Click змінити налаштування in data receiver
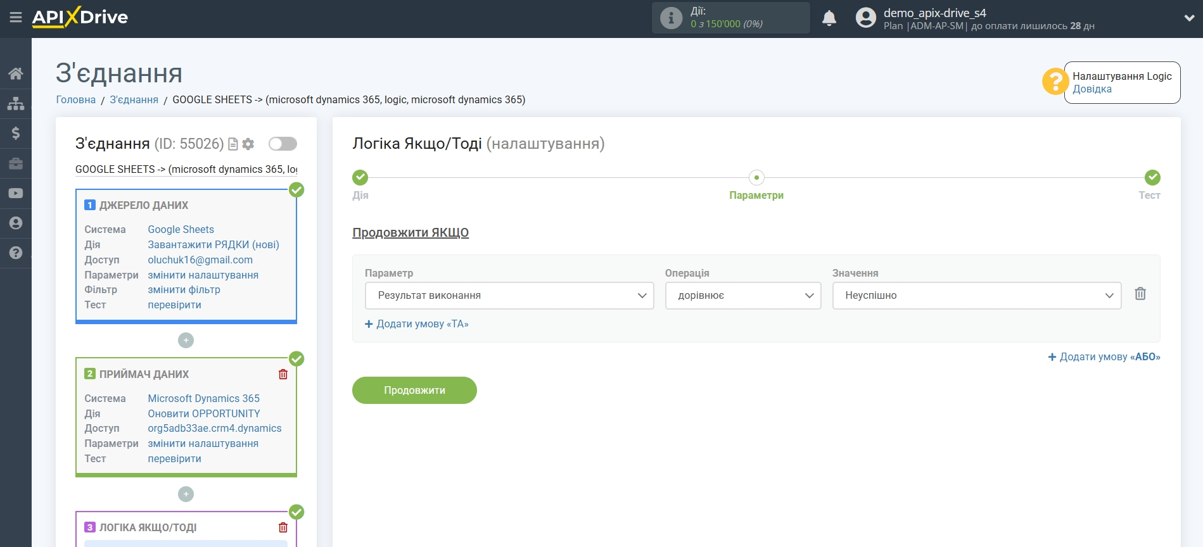 click(x=203, y=444)
